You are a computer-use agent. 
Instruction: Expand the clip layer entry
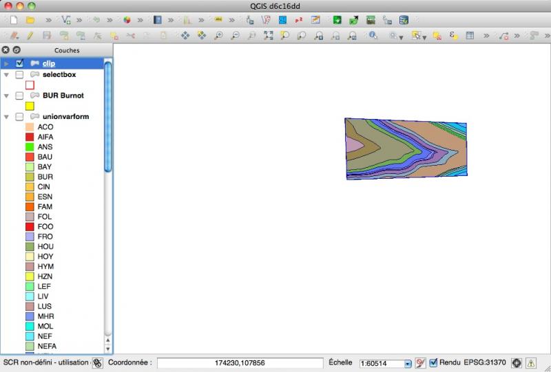(x=6, y=63)
